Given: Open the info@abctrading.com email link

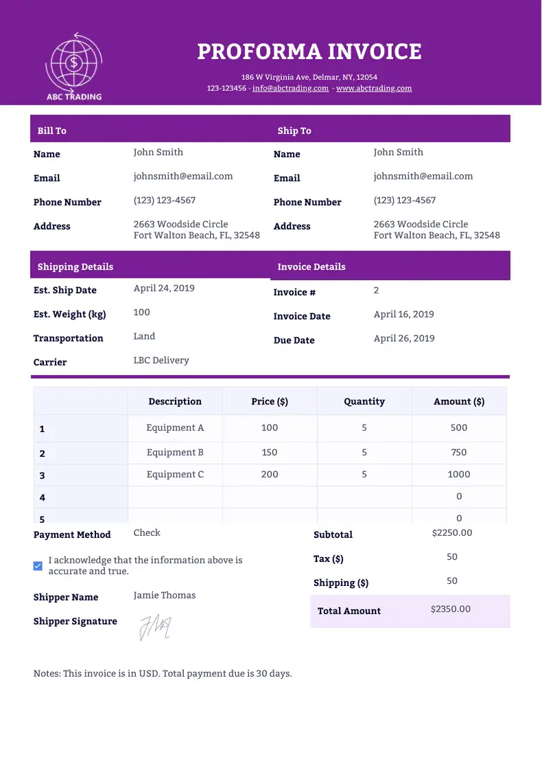Looking at the screenshot, I should pyautogui.click(x=290, y=89).
